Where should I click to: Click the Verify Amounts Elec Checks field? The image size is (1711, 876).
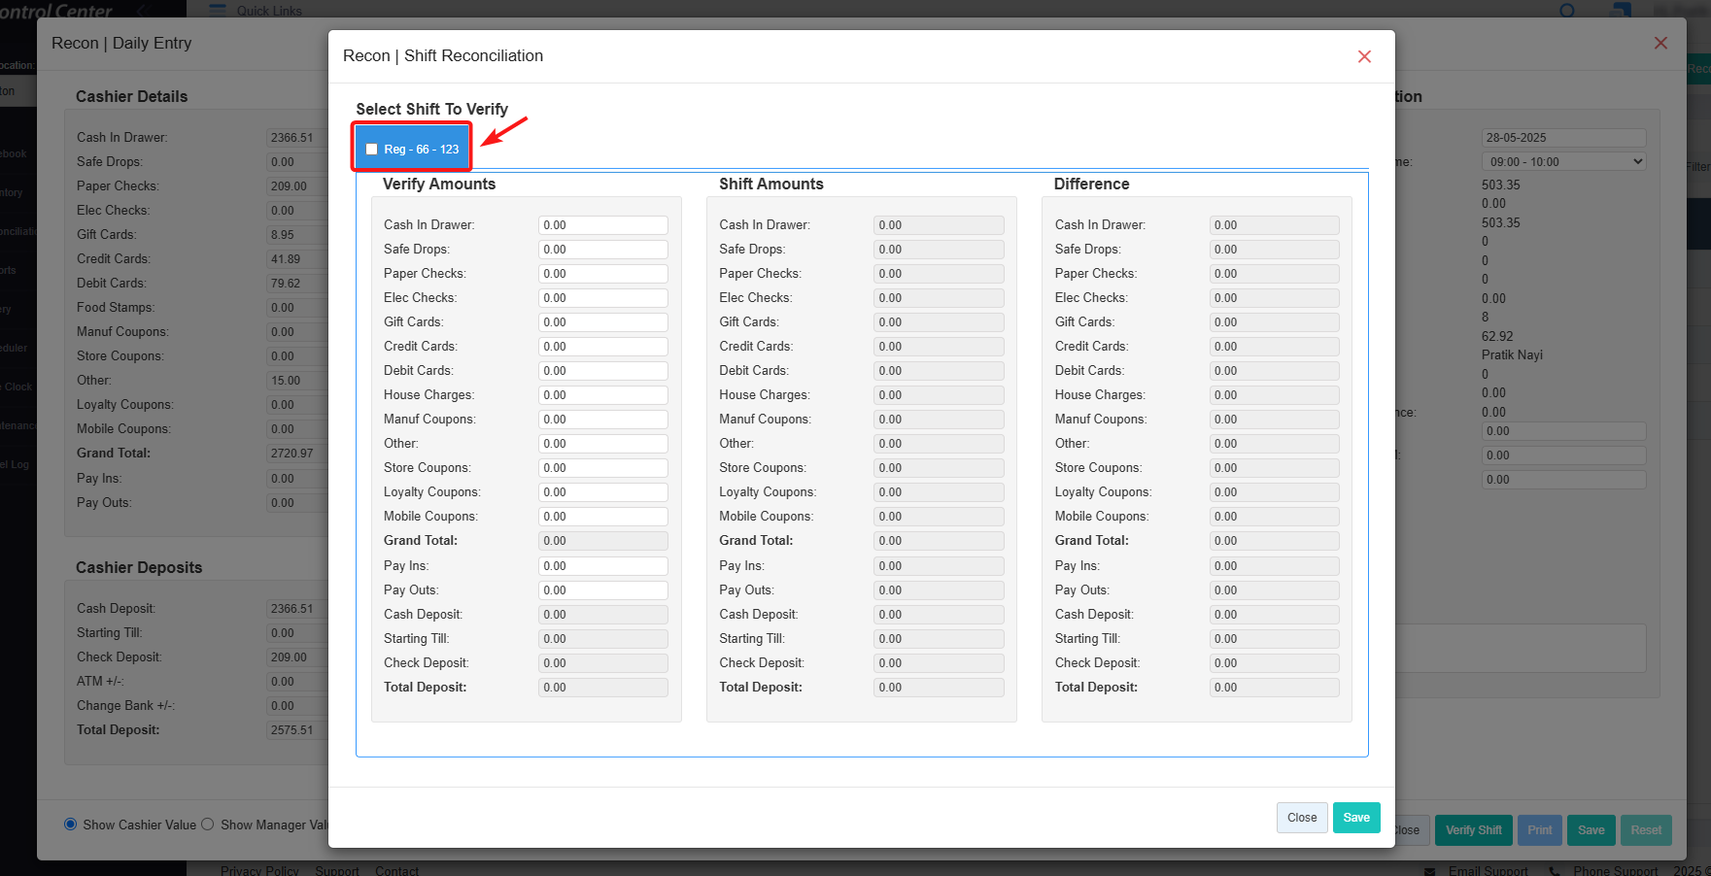point(603,298)
